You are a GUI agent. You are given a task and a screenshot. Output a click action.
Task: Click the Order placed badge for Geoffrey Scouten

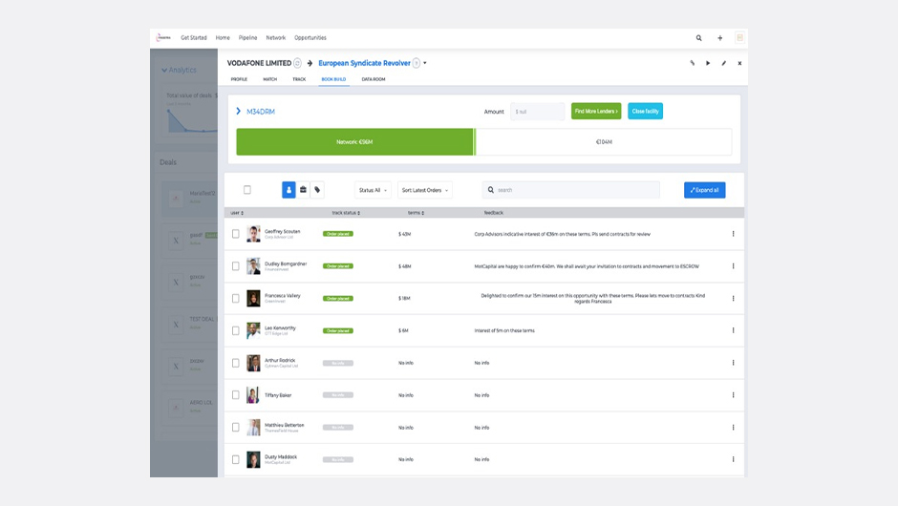point(338,234)
